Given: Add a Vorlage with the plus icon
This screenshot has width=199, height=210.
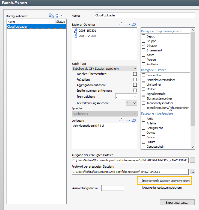Looking at the screenshot, I should [x=121, y=120].
